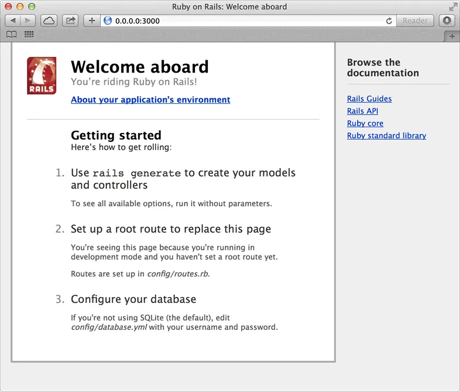The image size is (460, 392).
Task: Enter full screen using the arrows icon
Action: coord(453,6)
